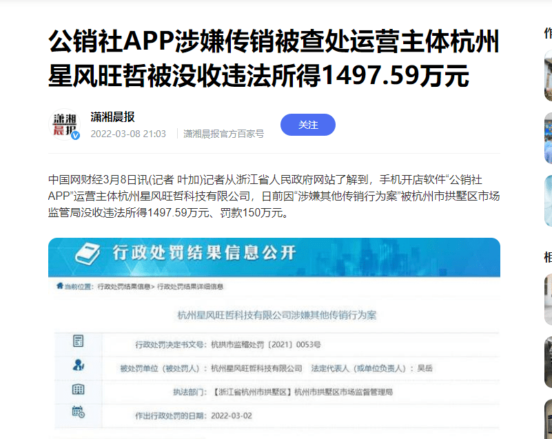Click the home icon beside 当前位置
Screen dimensions: 552x439
[x=60, y=286]
